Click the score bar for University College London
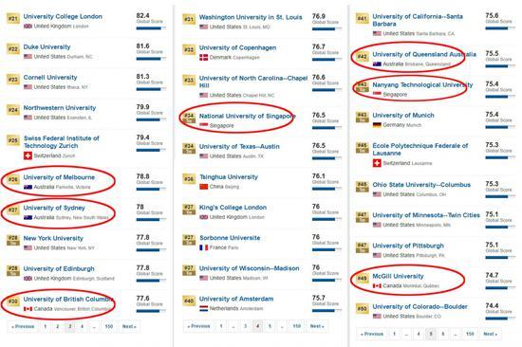This screenshot has height=347, width=522. (151, 28)
